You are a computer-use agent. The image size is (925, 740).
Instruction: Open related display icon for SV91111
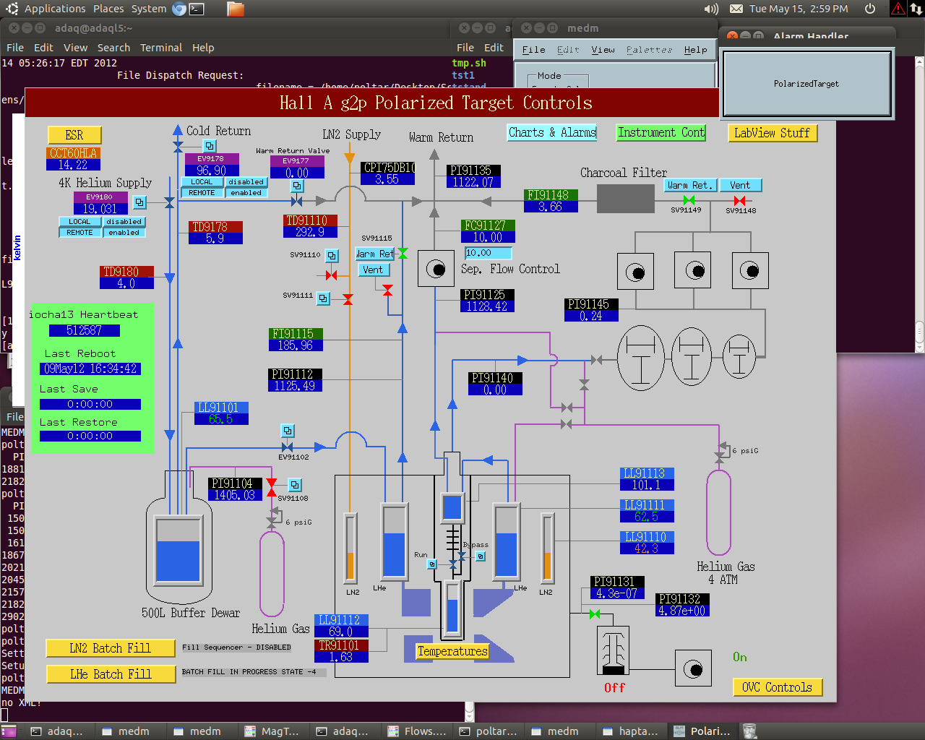point(324,298)
